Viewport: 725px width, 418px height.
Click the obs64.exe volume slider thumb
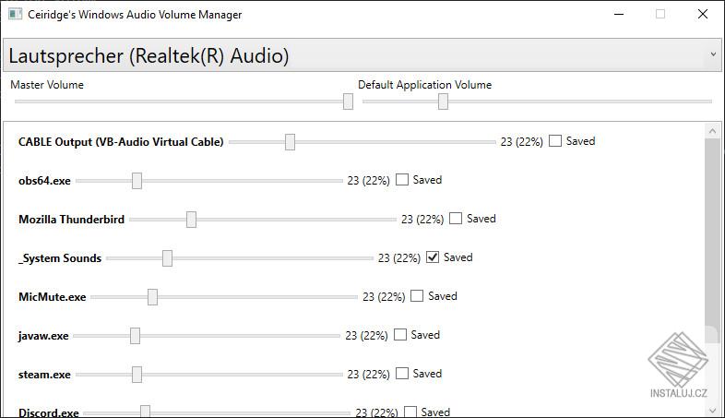[137, 180]
